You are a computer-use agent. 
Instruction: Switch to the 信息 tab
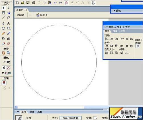(115, 31)
